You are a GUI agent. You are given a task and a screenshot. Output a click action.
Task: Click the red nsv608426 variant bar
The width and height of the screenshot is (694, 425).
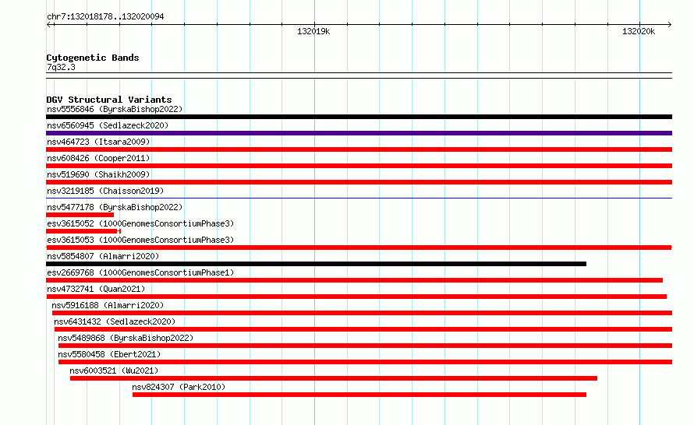pos(359,166)
